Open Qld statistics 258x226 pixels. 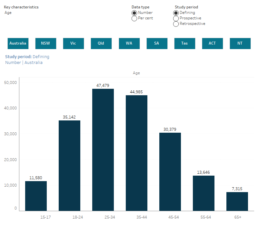[101, 43]
